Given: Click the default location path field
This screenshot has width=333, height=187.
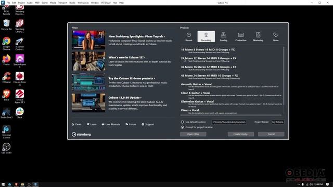Looking at the screenshot, I should coord(229,122).
